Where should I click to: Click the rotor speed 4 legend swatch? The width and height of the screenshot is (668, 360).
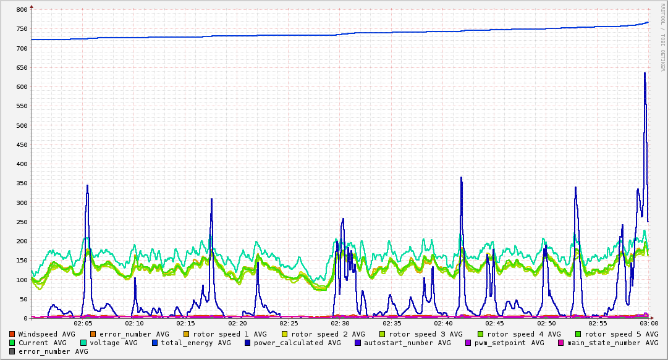click(481, 334)
